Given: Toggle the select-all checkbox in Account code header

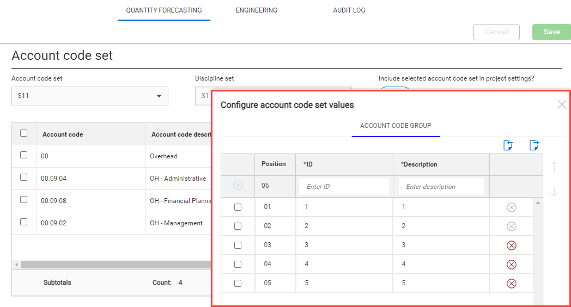Looking at the screenshot, I should 23,133.
